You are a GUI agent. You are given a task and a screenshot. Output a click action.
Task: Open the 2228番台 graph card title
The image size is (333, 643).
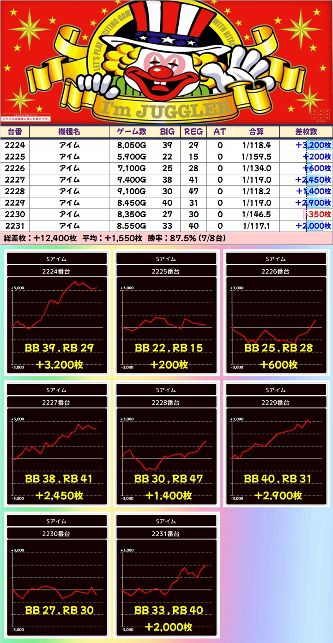166,403
